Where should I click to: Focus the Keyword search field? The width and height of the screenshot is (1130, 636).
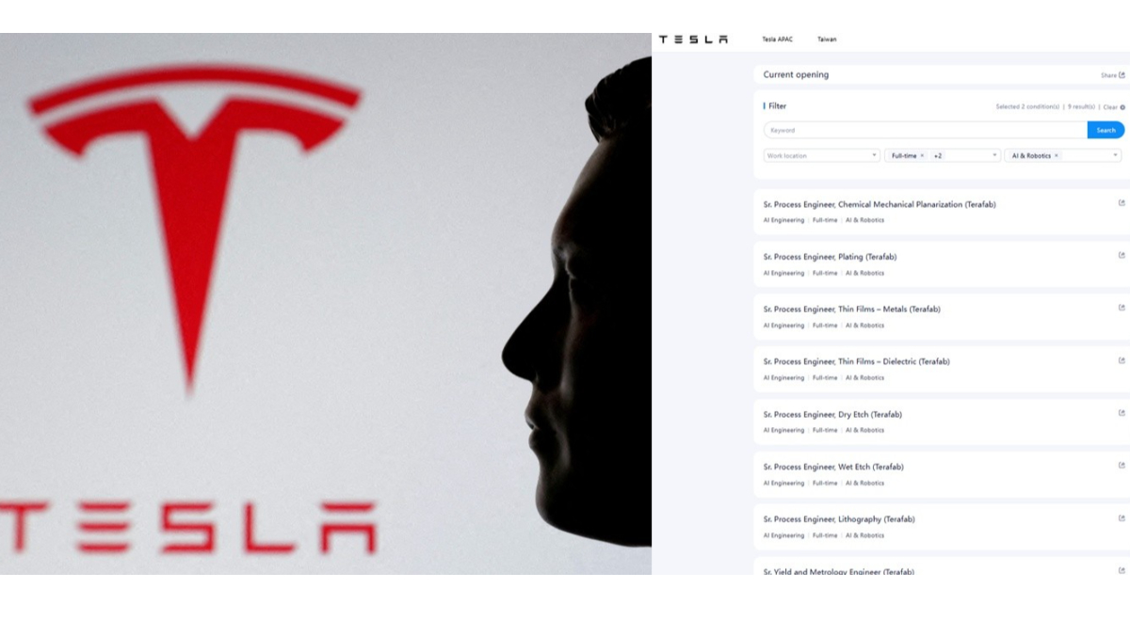pos(925,130)
